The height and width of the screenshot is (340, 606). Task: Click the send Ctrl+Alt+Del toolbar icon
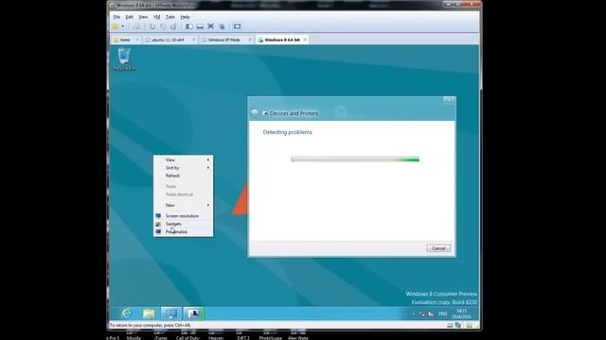point(136,26)
